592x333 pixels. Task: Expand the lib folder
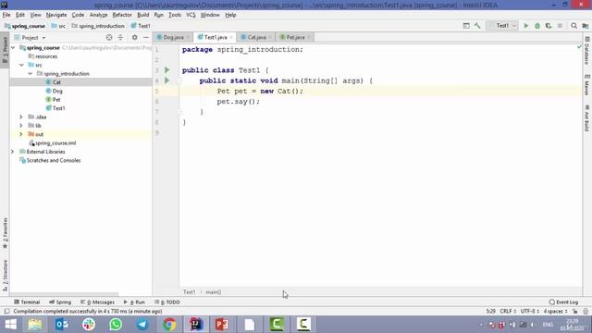(x=21, y=126)
